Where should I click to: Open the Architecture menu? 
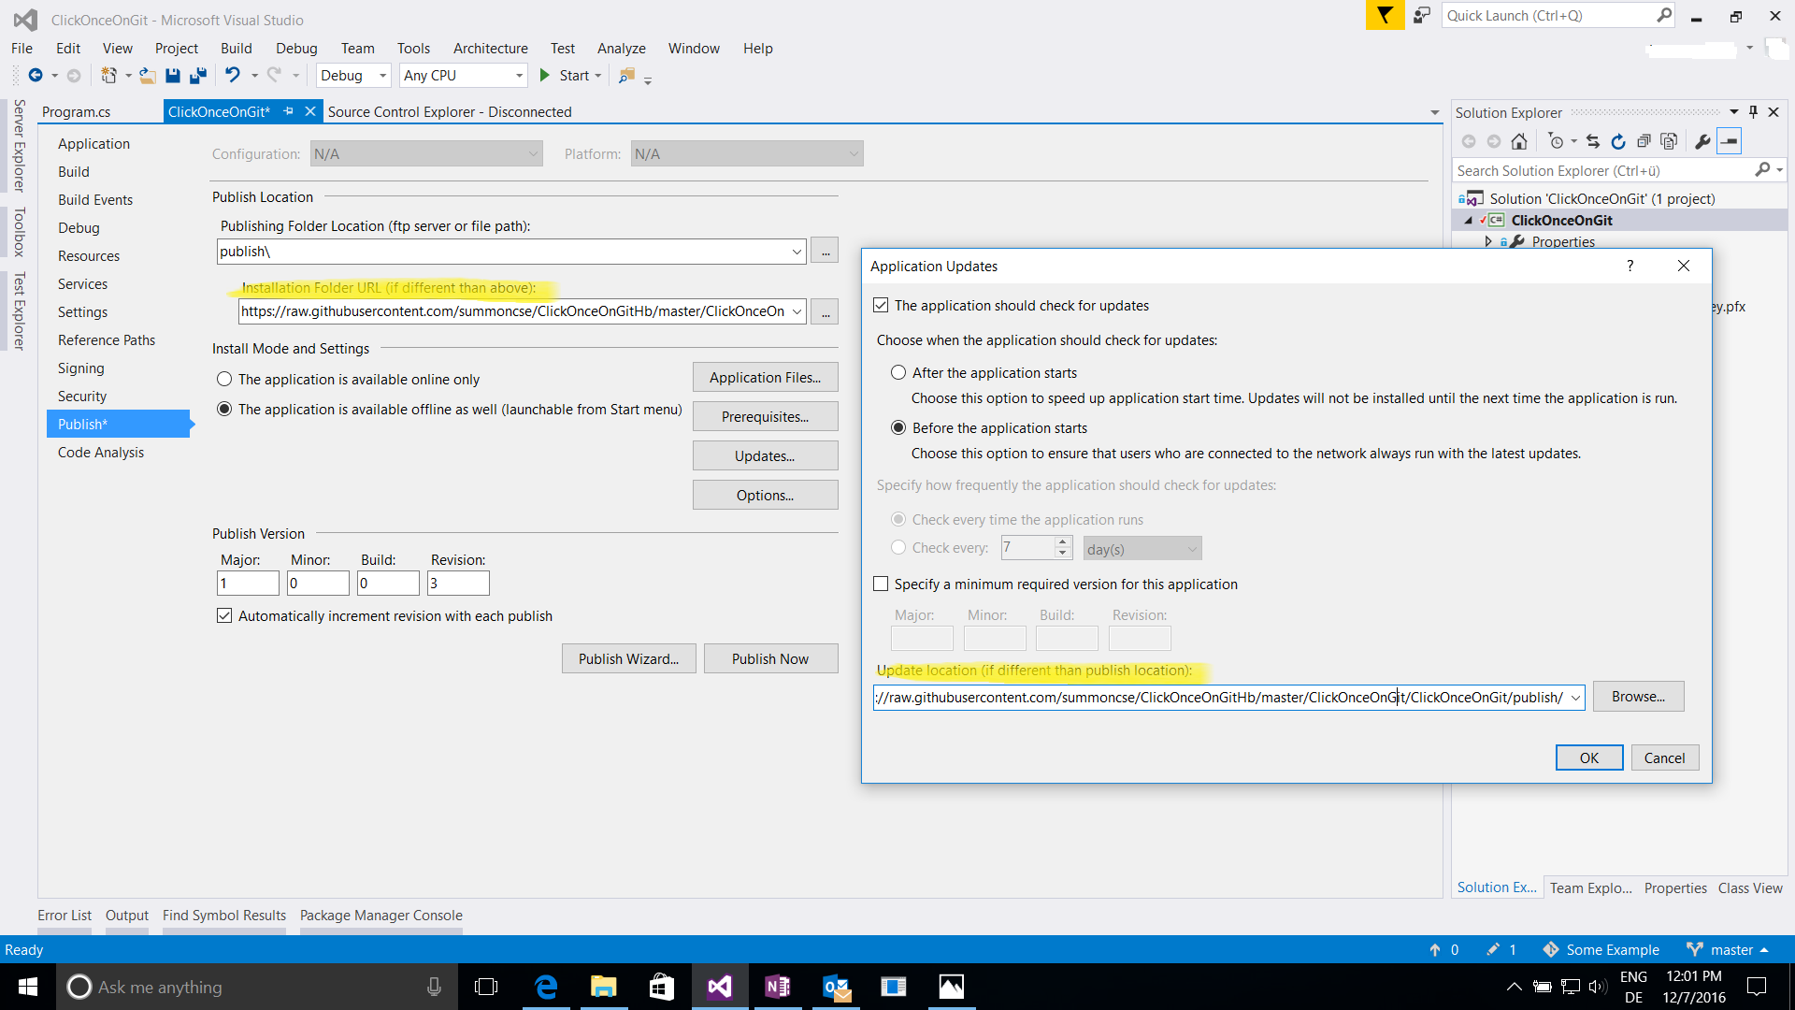(x=490, y=48)
